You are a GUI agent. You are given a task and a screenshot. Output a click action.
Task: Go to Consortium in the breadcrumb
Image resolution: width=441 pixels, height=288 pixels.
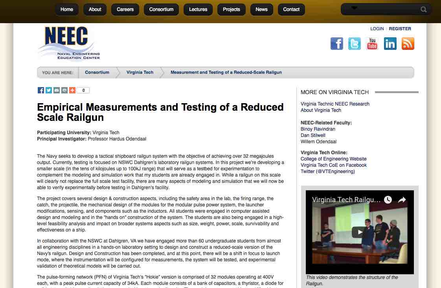97,73
